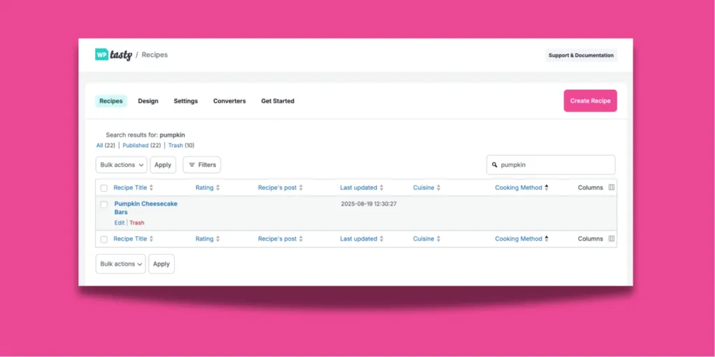Click the sort arrows beside header Cuisine
Image resolution: width=715 pixels, height=357 pixels.
(x=438, y=188)
